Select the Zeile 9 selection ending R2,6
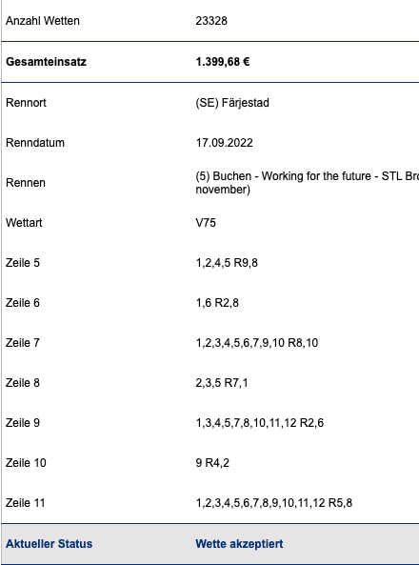This screenshot has height=565, width=419. point(259,423)
